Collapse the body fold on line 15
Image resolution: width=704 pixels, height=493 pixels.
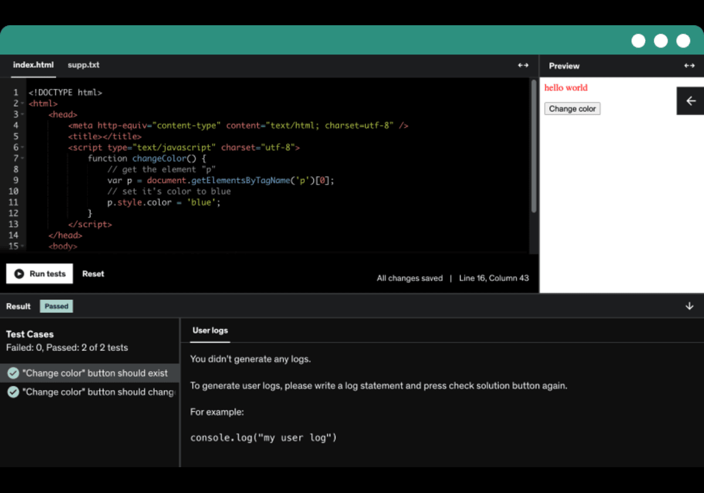click(x=22, y=246)
